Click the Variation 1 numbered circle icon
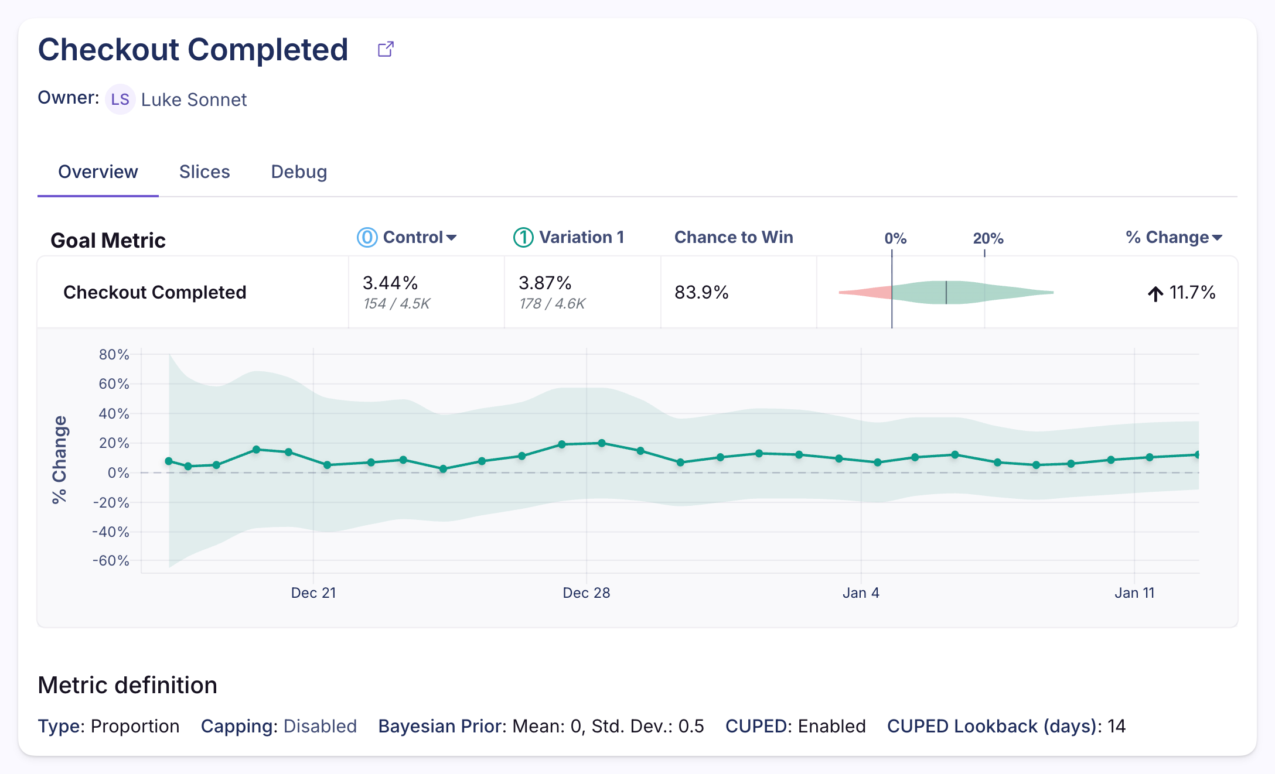1275x774 pixels. [523, 237]
